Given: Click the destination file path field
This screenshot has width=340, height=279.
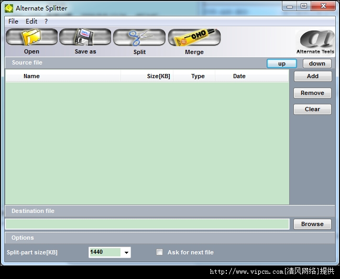Looking at the screenshot, I should point(147,224).
